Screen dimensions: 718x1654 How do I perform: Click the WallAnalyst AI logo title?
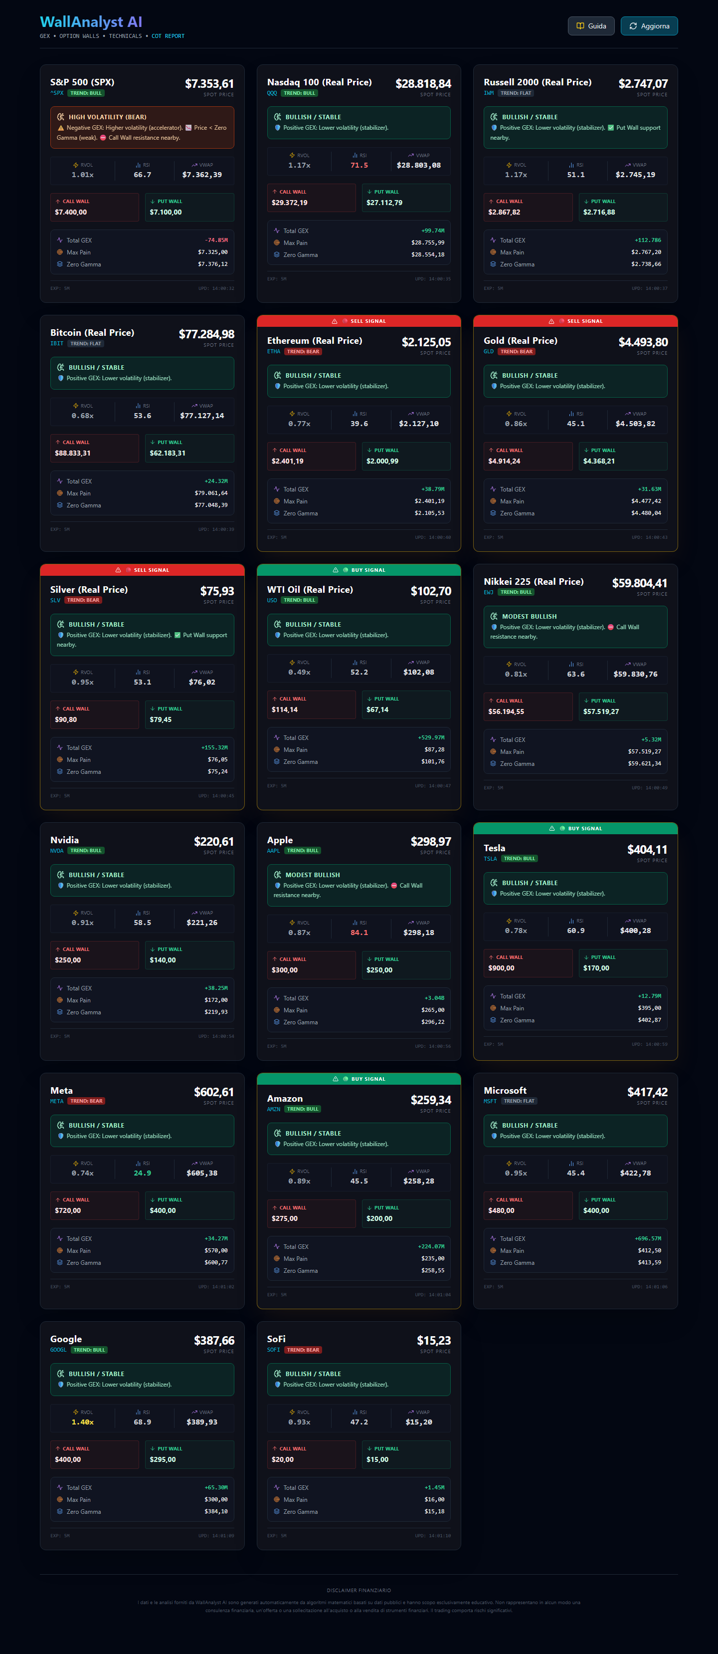91,22
